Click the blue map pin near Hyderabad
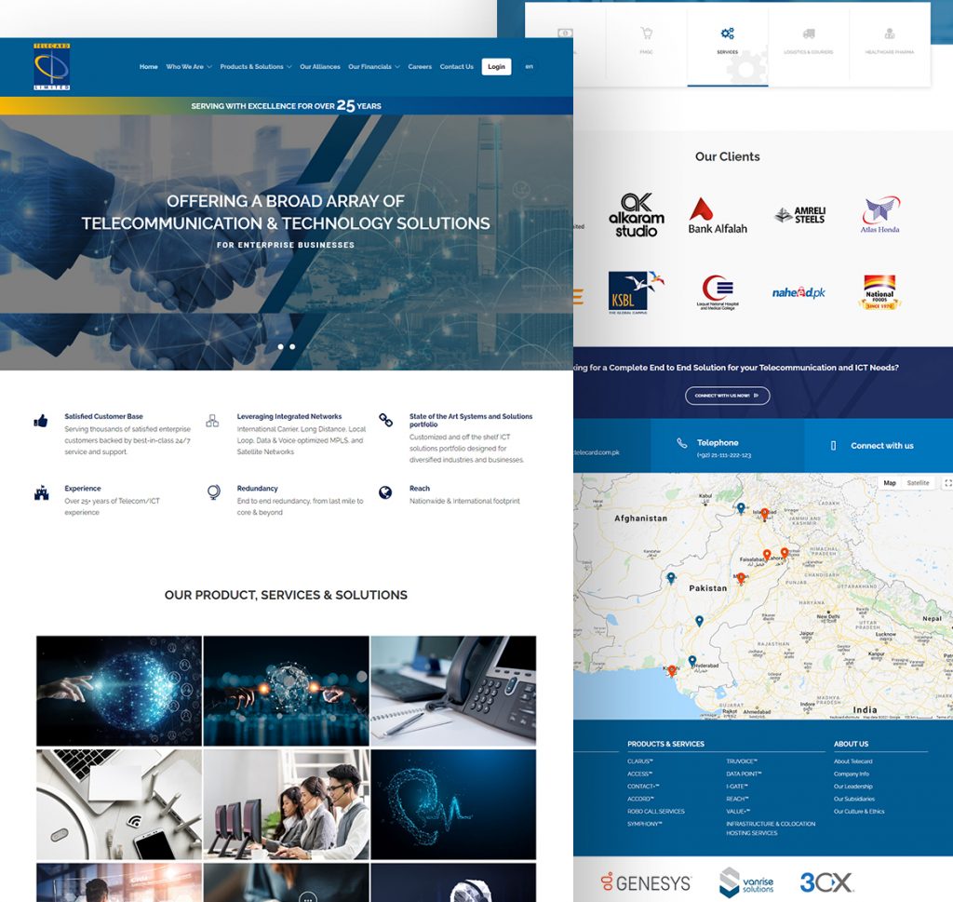Image resolution: width=953 pixels, height=902 pixels. 692,661
